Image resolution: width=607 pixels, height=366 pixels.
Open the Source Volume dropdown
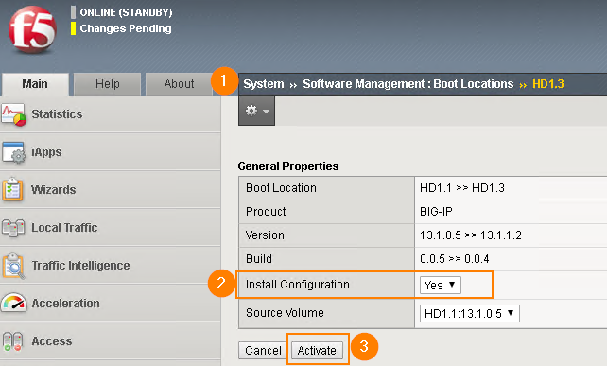coord(470,313)
